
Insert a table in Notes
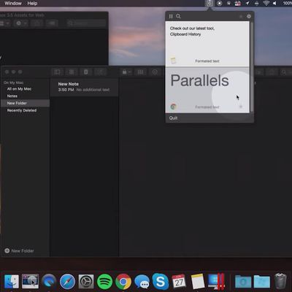[140, 72]
